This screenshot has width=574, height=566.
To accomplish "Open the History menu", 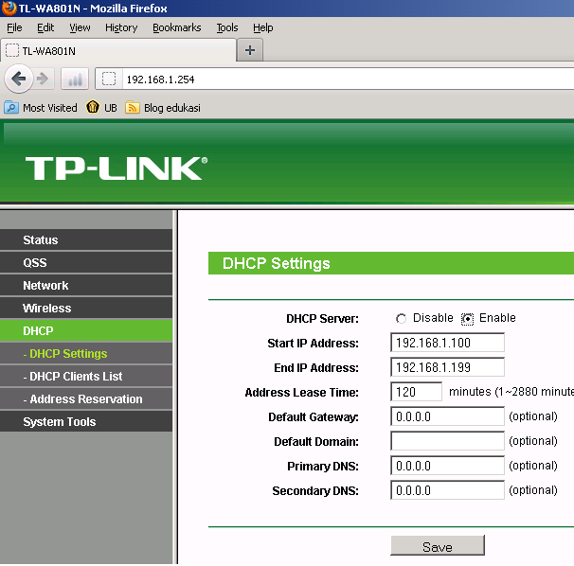I will [x=121, y=27].
